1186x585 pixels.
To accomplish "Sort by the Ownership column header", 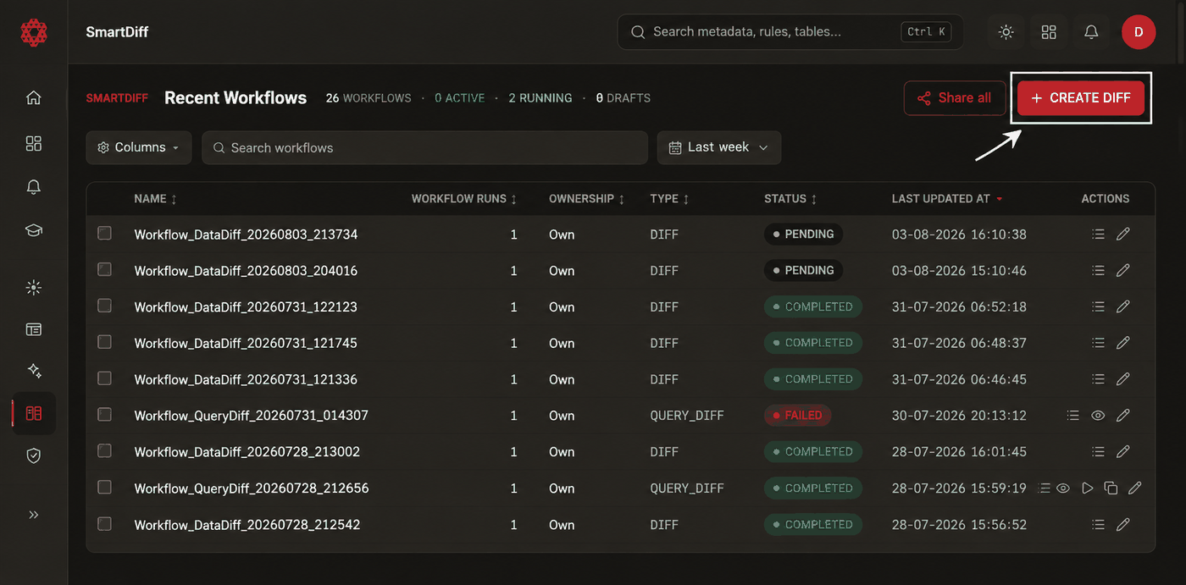I will pos(586,199).
